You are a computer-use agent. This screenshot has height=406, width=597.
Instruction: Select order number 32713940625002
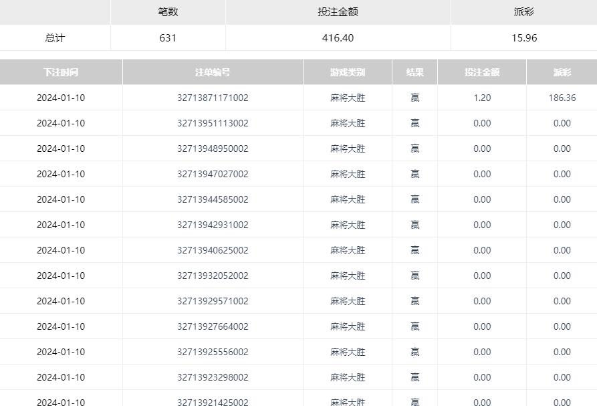coord(213,250)
